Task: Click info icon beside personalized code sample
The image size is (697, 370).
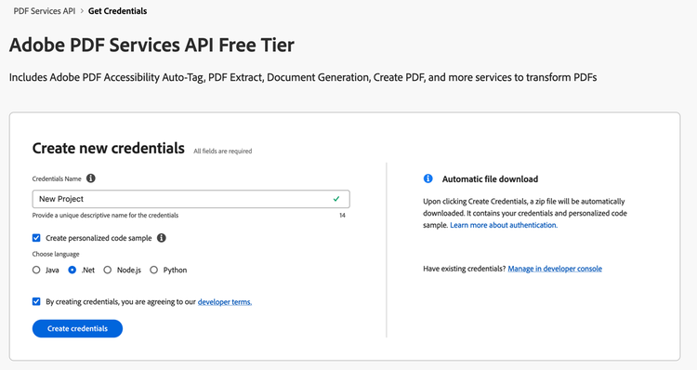Action: click(x=162, y=238)
